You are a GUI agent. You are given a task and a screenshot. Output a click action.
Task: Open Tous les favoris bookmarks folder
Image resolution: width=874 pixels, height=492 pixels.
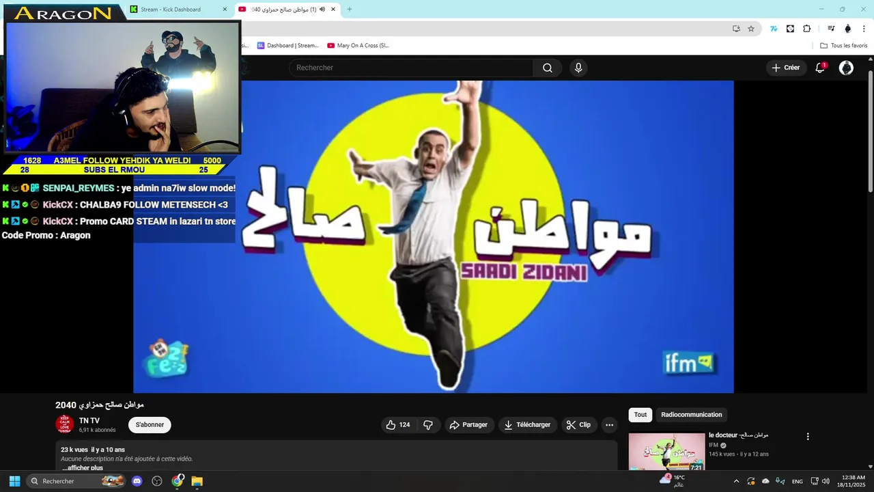843,46
